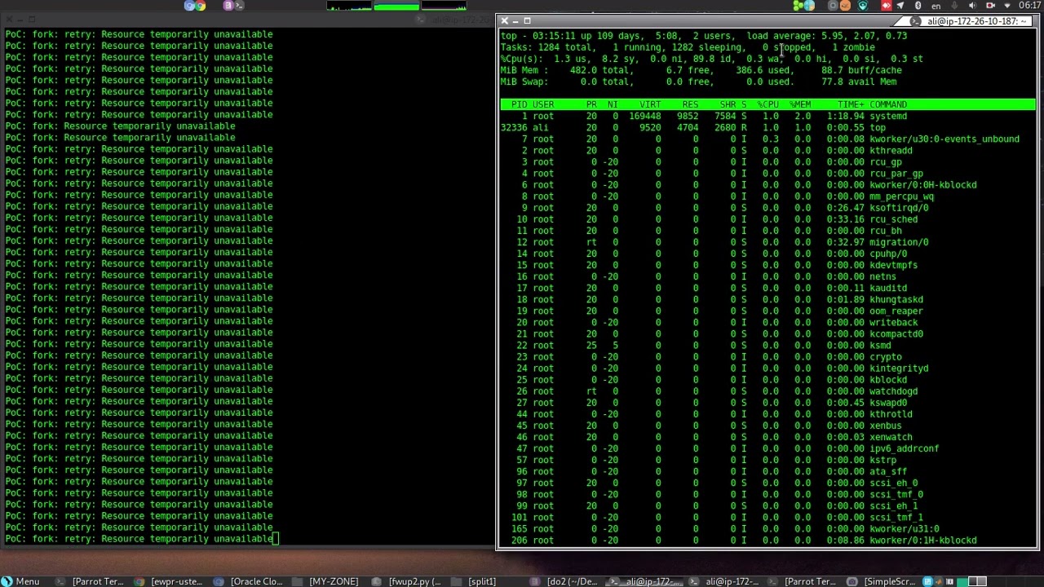The height and width of the screenshot is (587, 1044).
Task: Click the terminal icon in the title tab
Action: [918, 21]
